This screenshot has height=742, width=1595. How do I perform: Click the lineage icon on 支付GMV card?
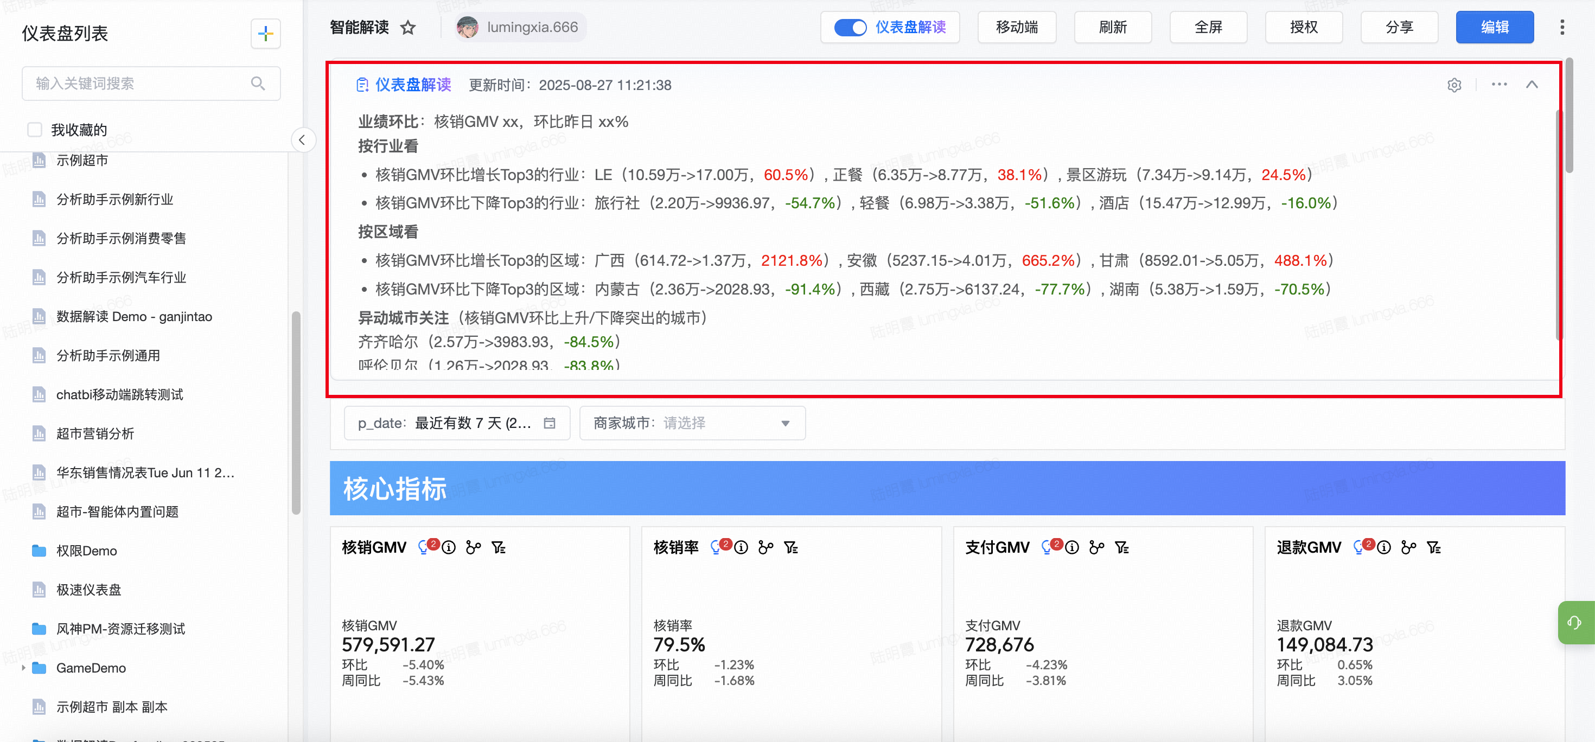[x=1096, y=548]
